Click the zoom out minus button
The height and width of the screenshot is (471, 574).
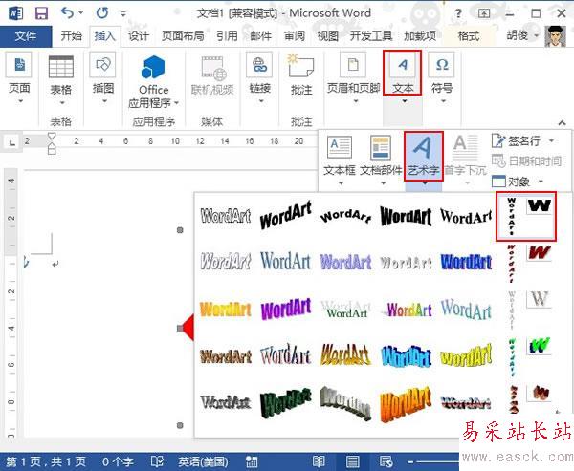[410, 461]
